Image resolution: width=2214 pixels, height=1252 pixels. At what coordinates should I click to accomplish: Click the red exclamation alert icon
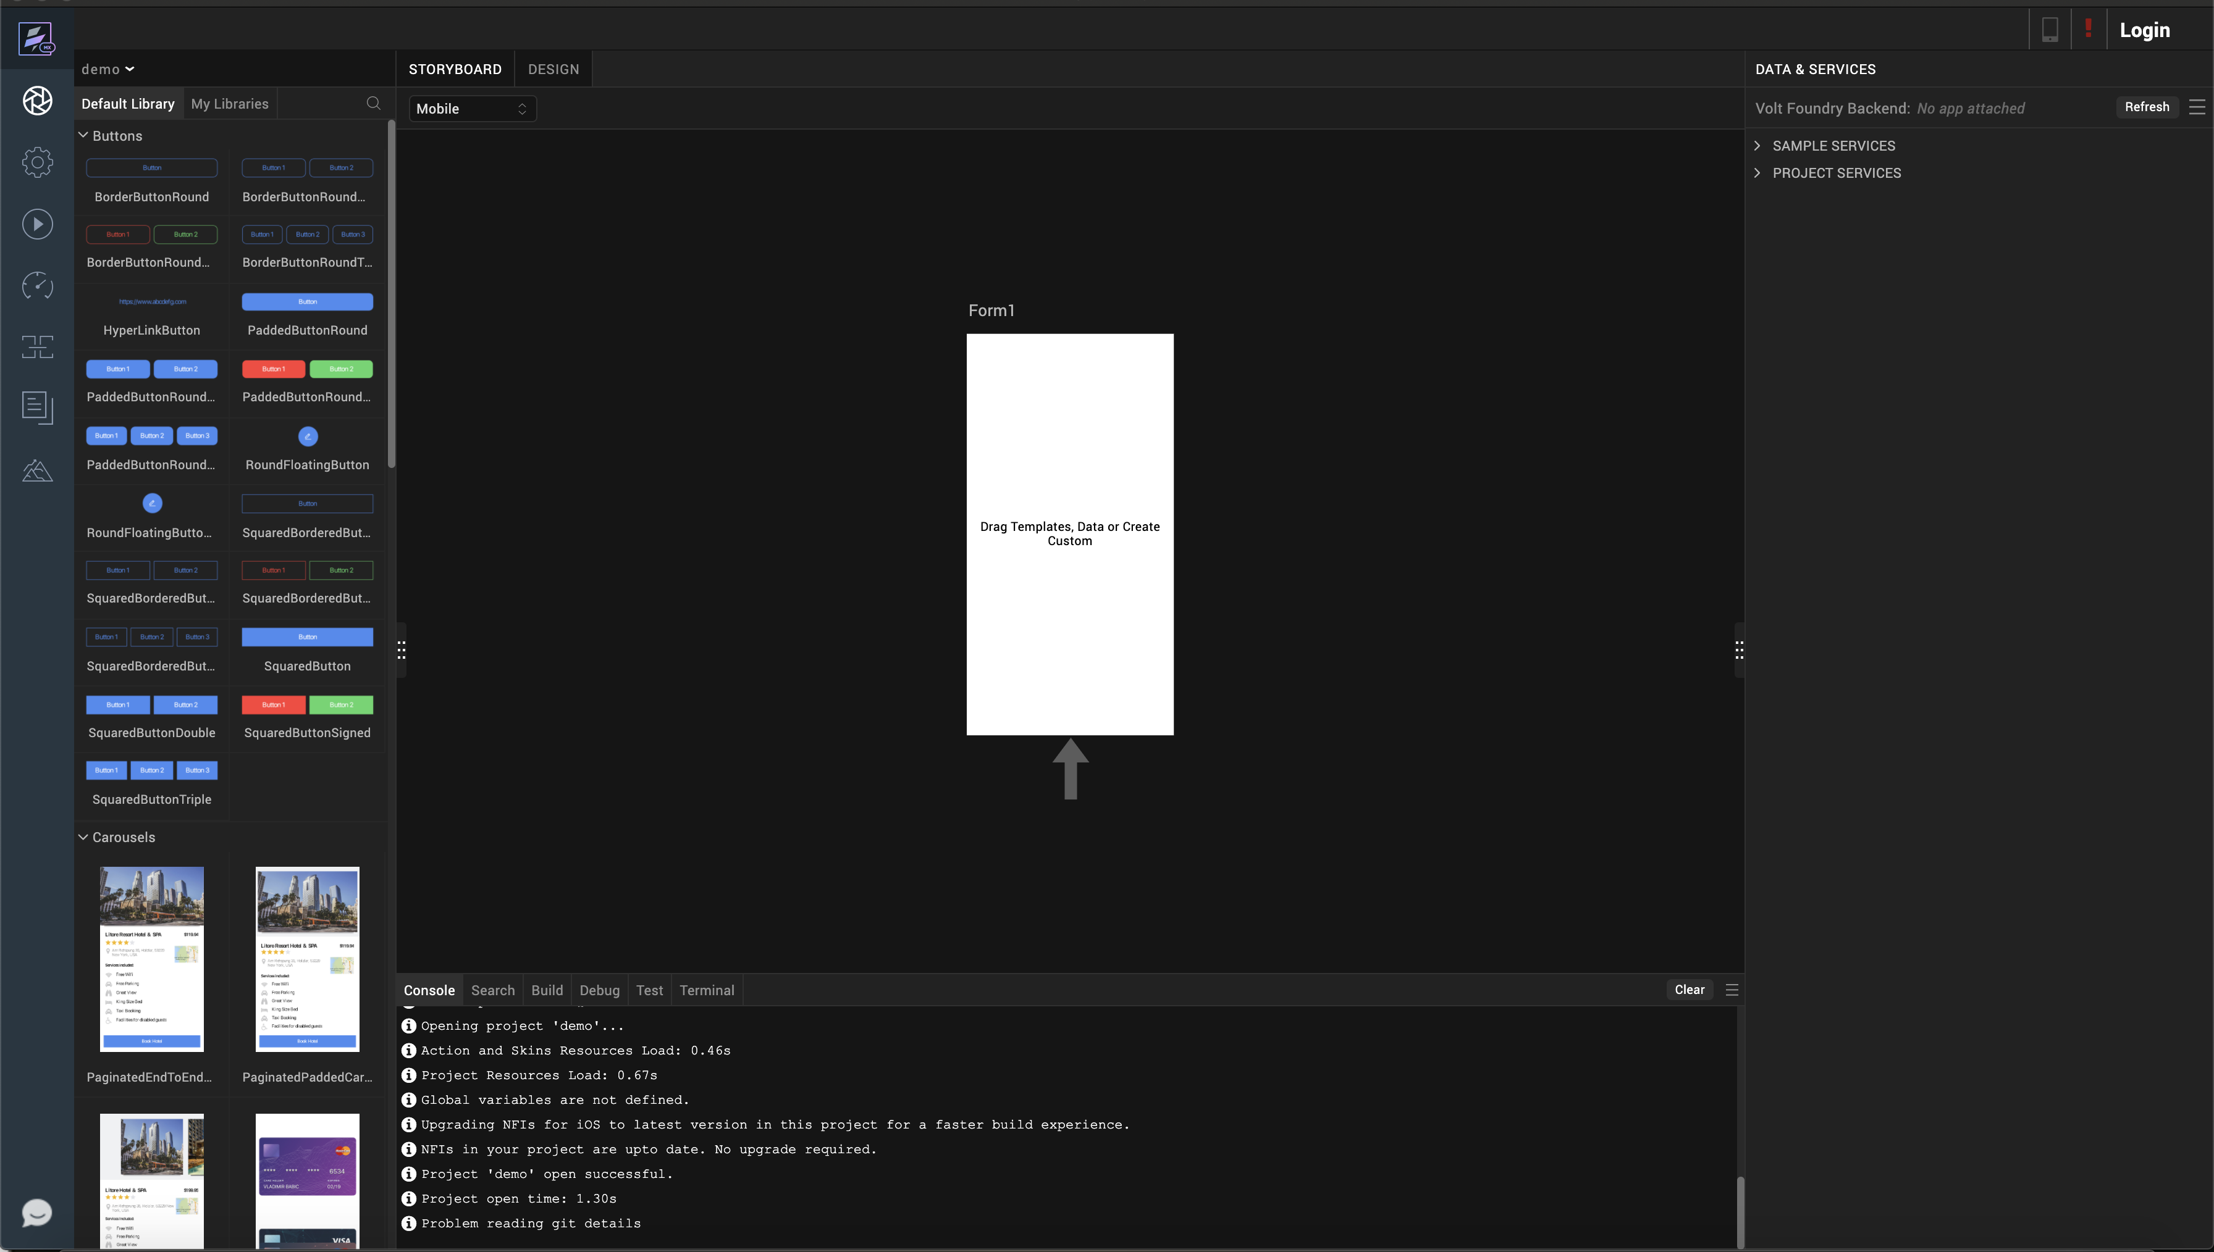pos(2087,28)
